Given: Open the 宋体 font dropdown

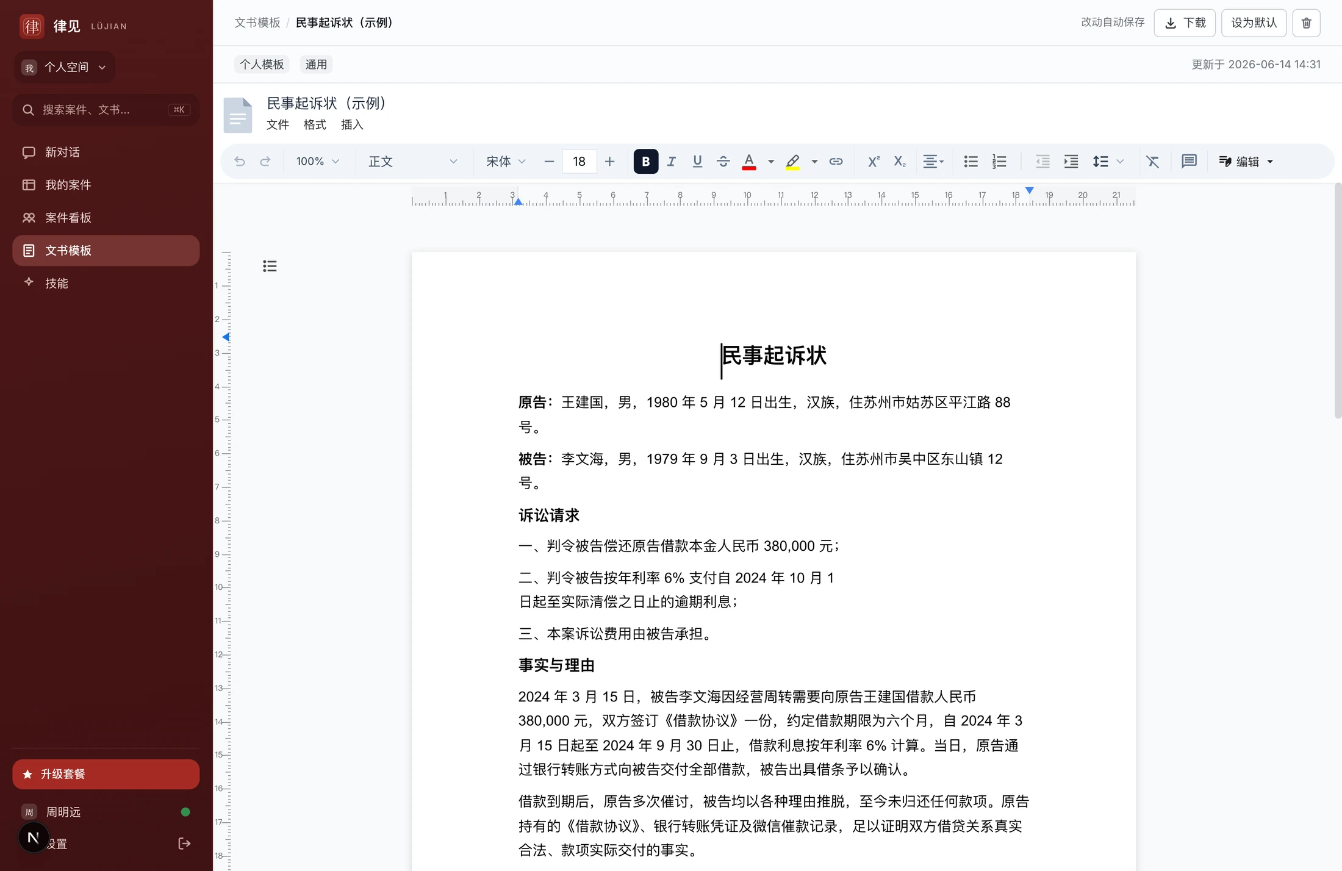Looking at the screenshot, I should point(506,162).
